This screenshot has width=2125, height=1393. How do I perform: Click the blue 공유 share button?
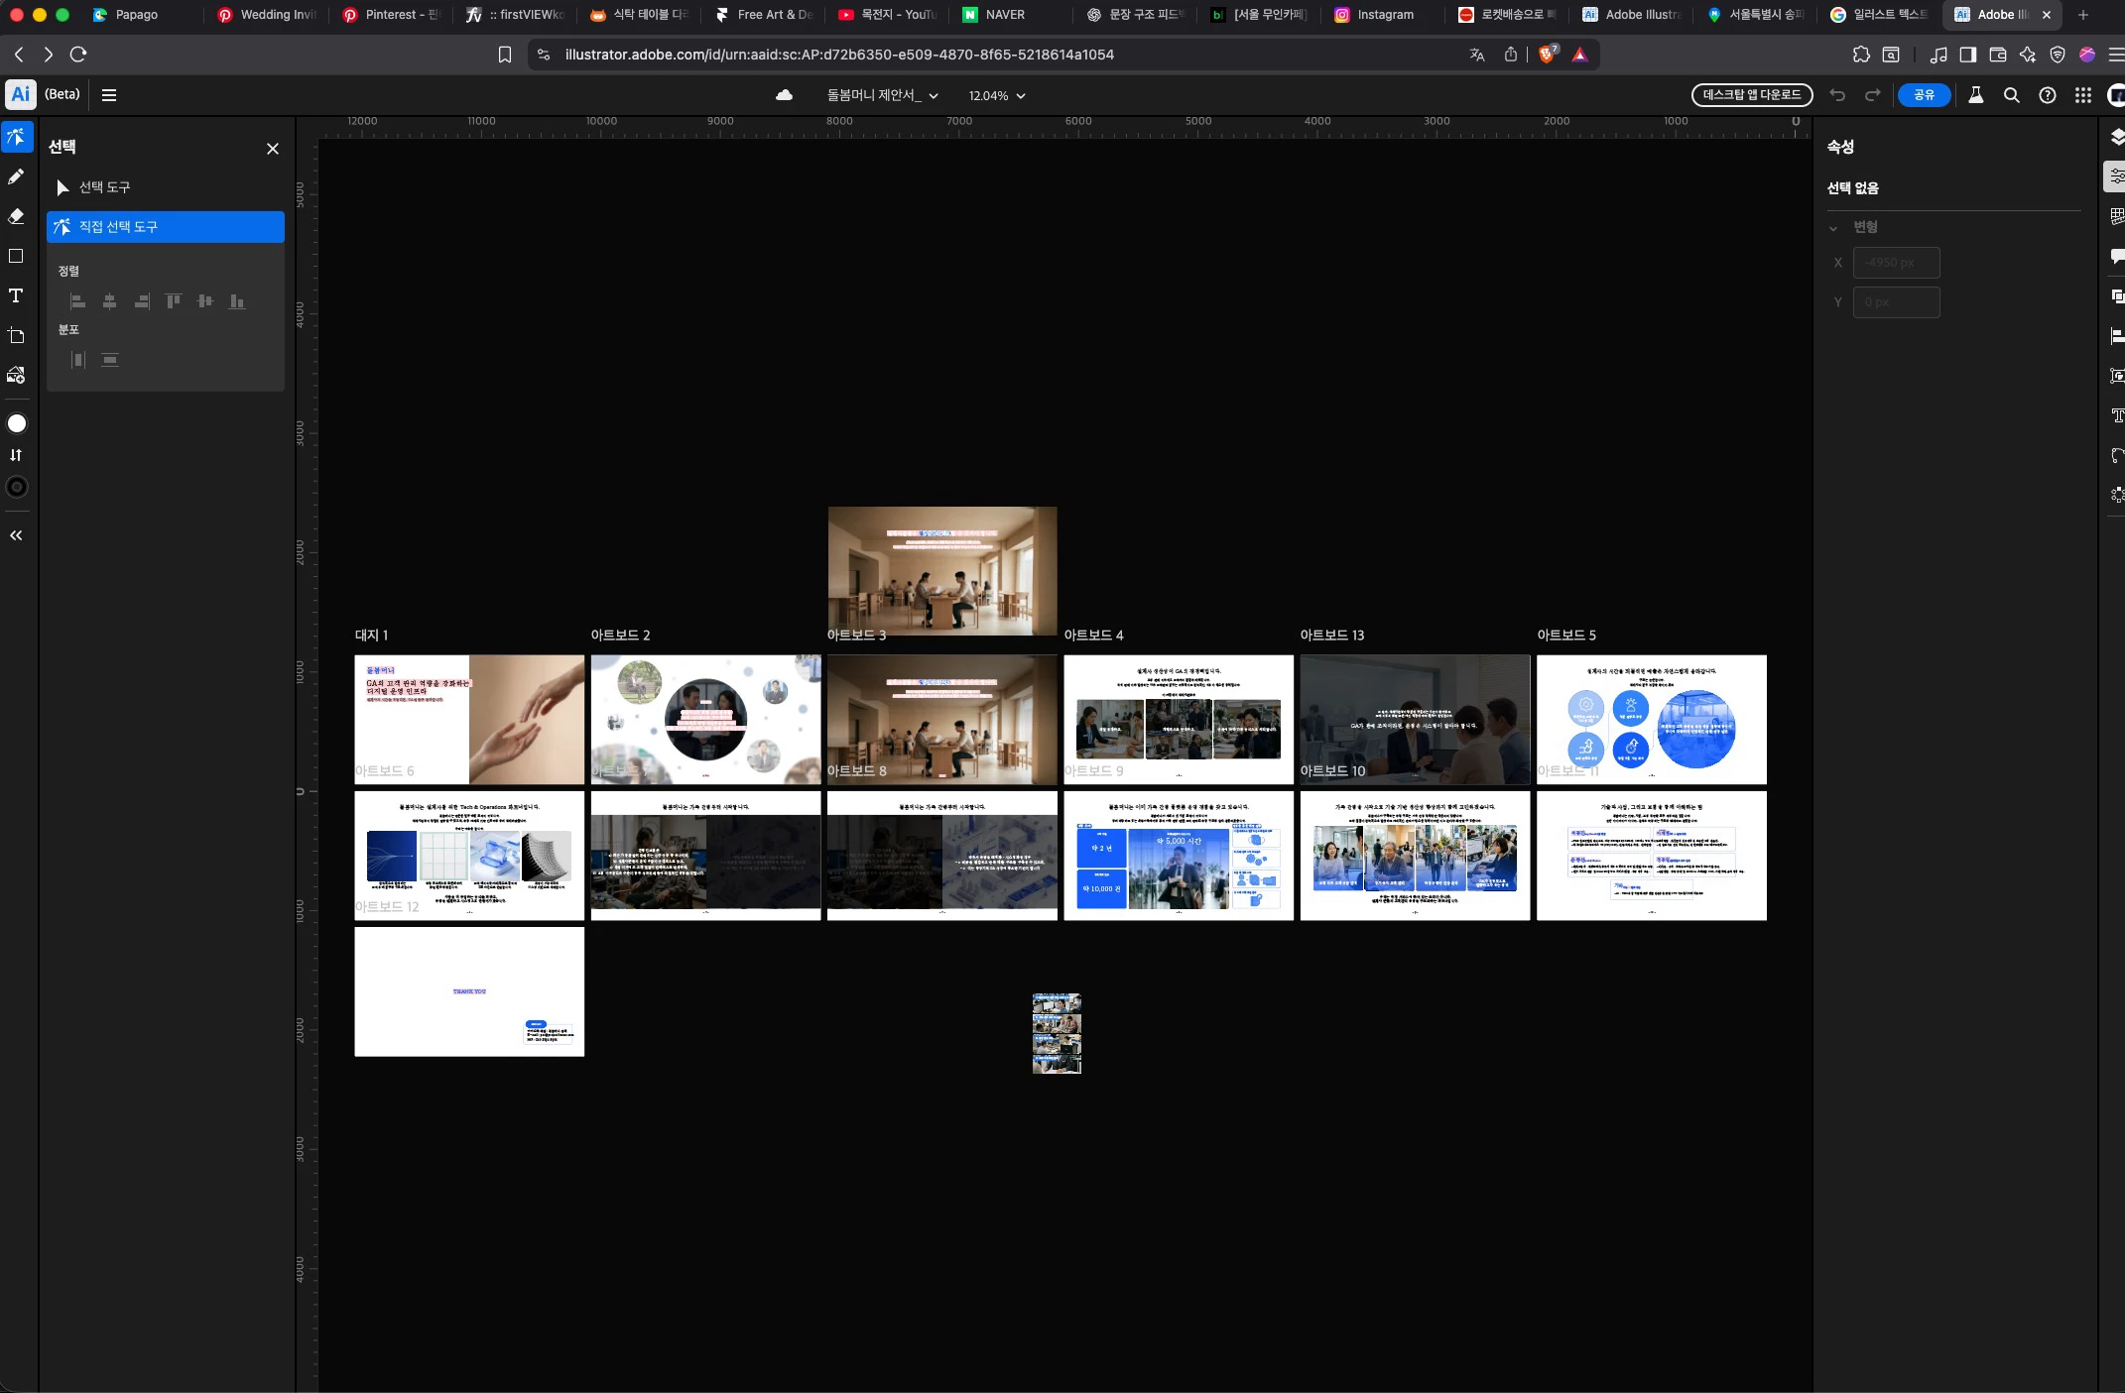click(1924, 95)
